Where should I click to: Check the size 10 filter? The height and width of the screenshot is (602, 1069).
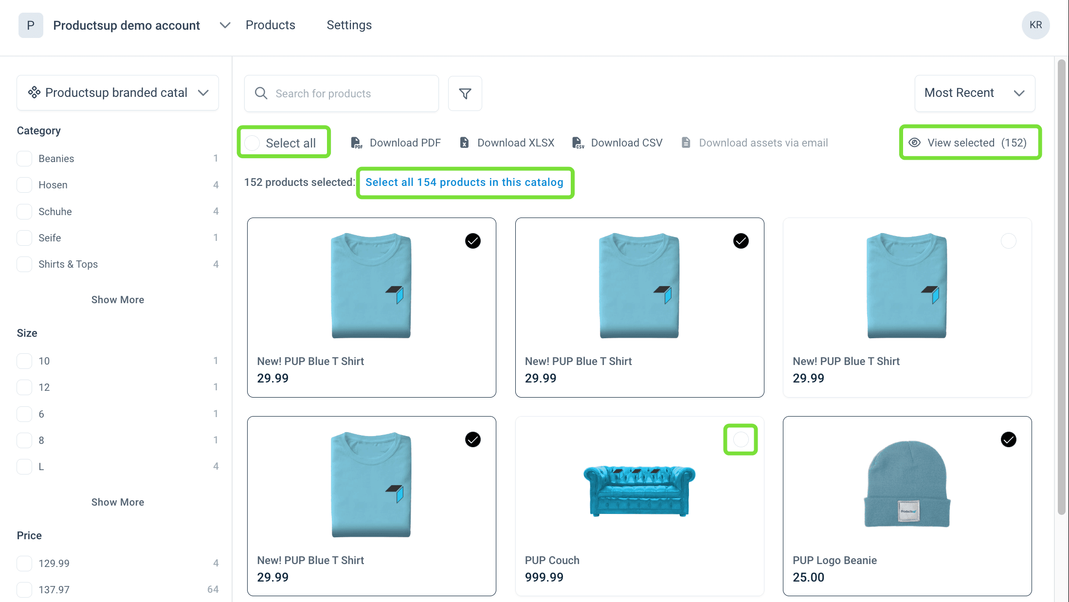(x=24, y=361)
